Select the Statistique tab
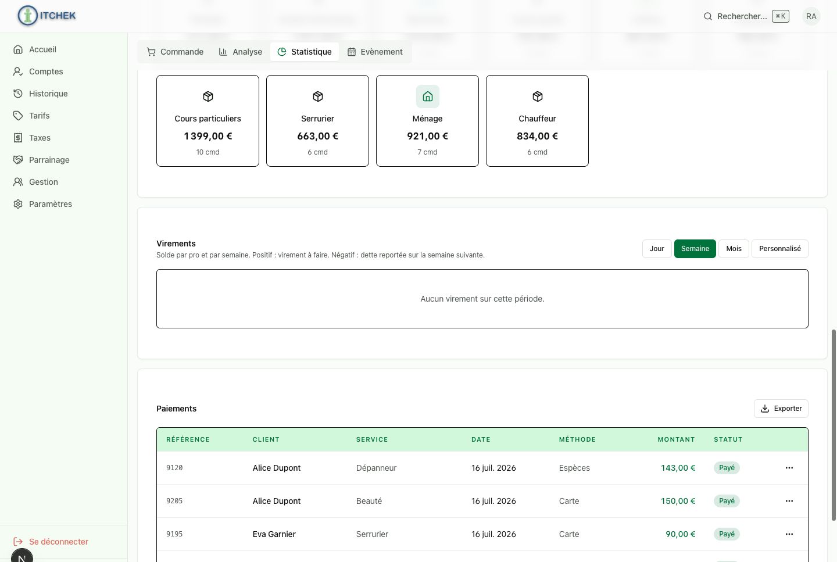The height and width of the screenshot is (562, 837). click(305, 52)
